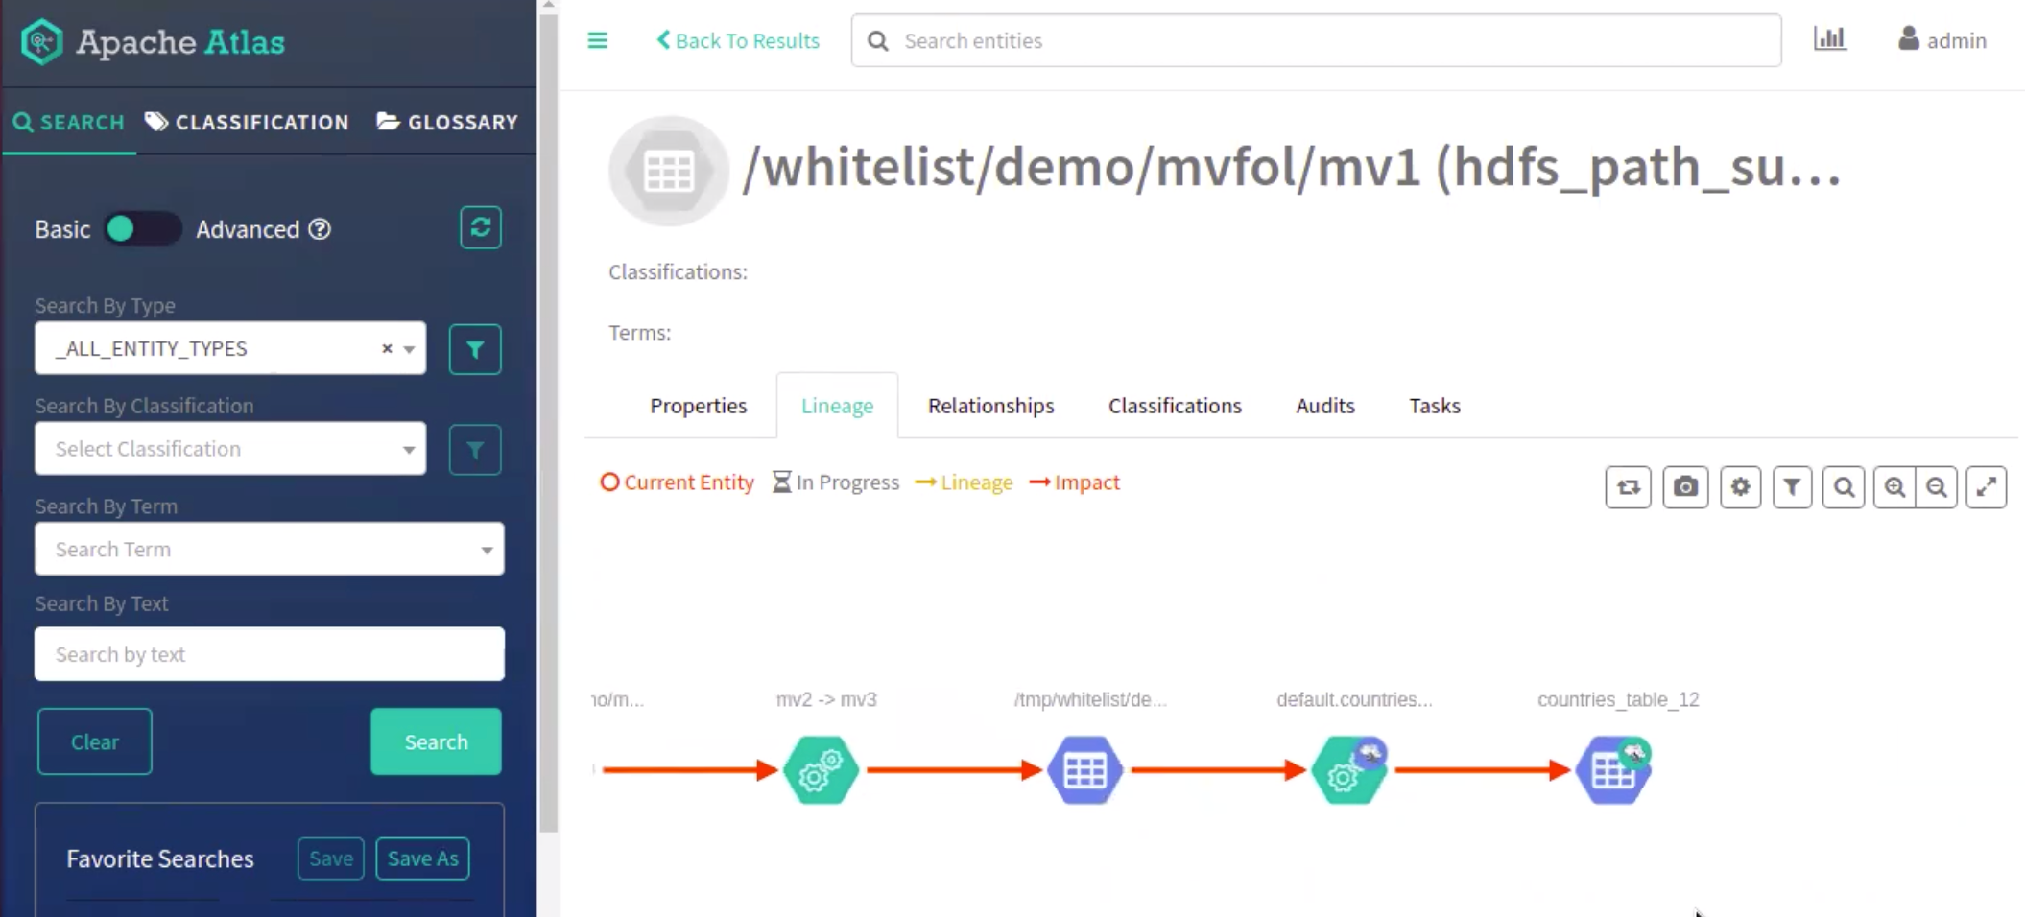The image size is (2025, 917).
Task: Click the lineage graph reset/refresh icon
Action: tap(1628, 487)
